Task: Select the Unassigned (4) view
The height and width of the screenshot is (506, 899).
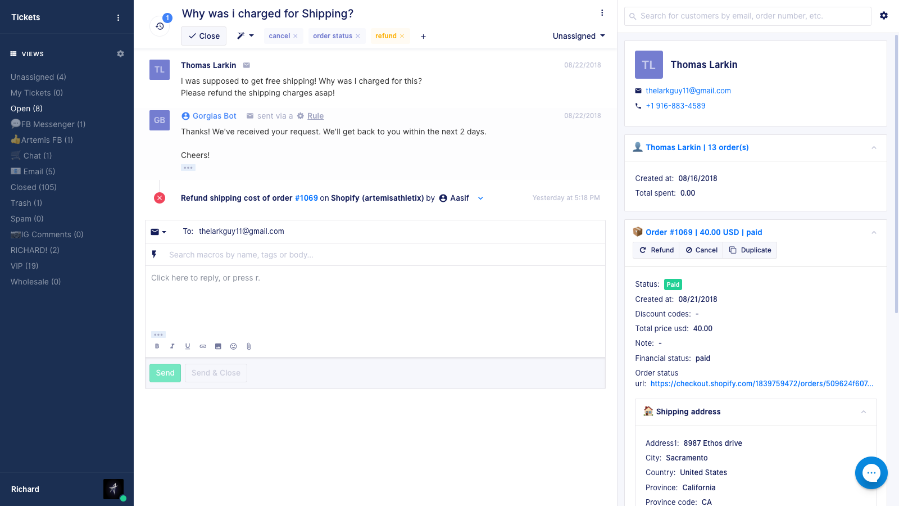Action: coord(38,77)
